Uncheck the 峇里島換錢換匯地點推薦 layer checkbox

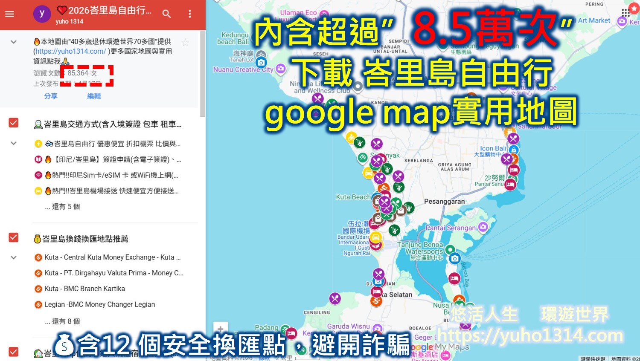14,237
